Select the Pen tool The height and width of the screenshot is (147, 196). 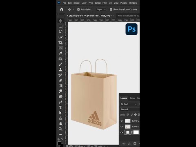60,102
